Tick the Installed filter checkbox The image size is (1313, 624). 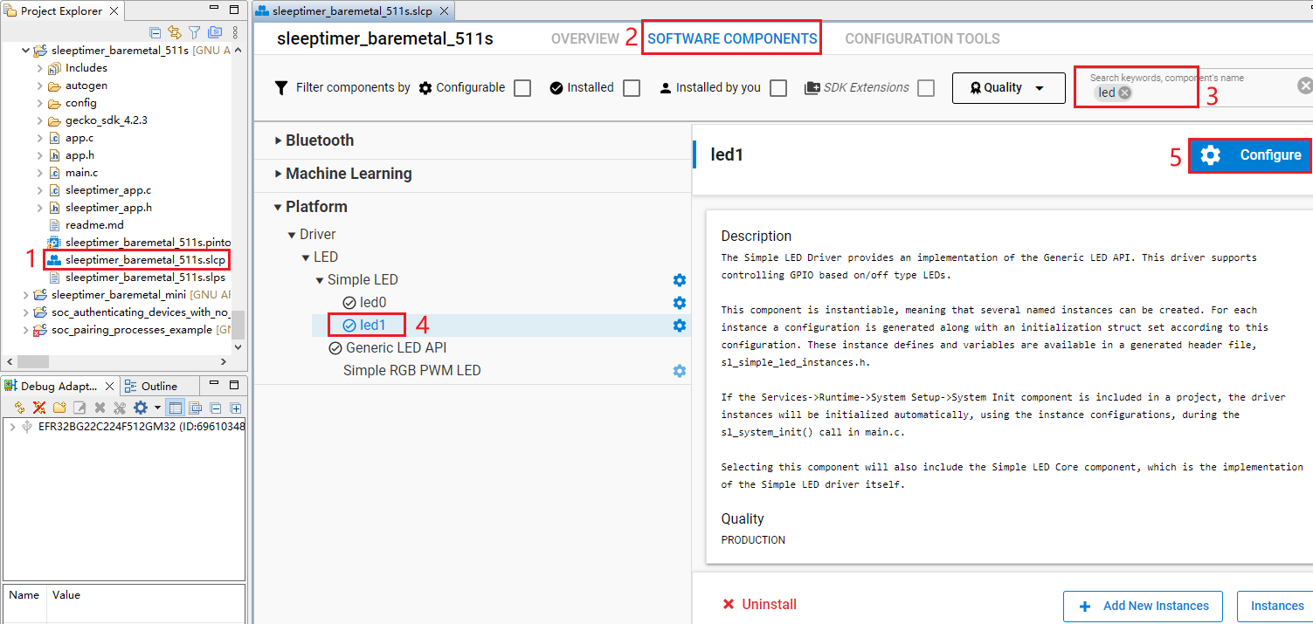(632, 88)
